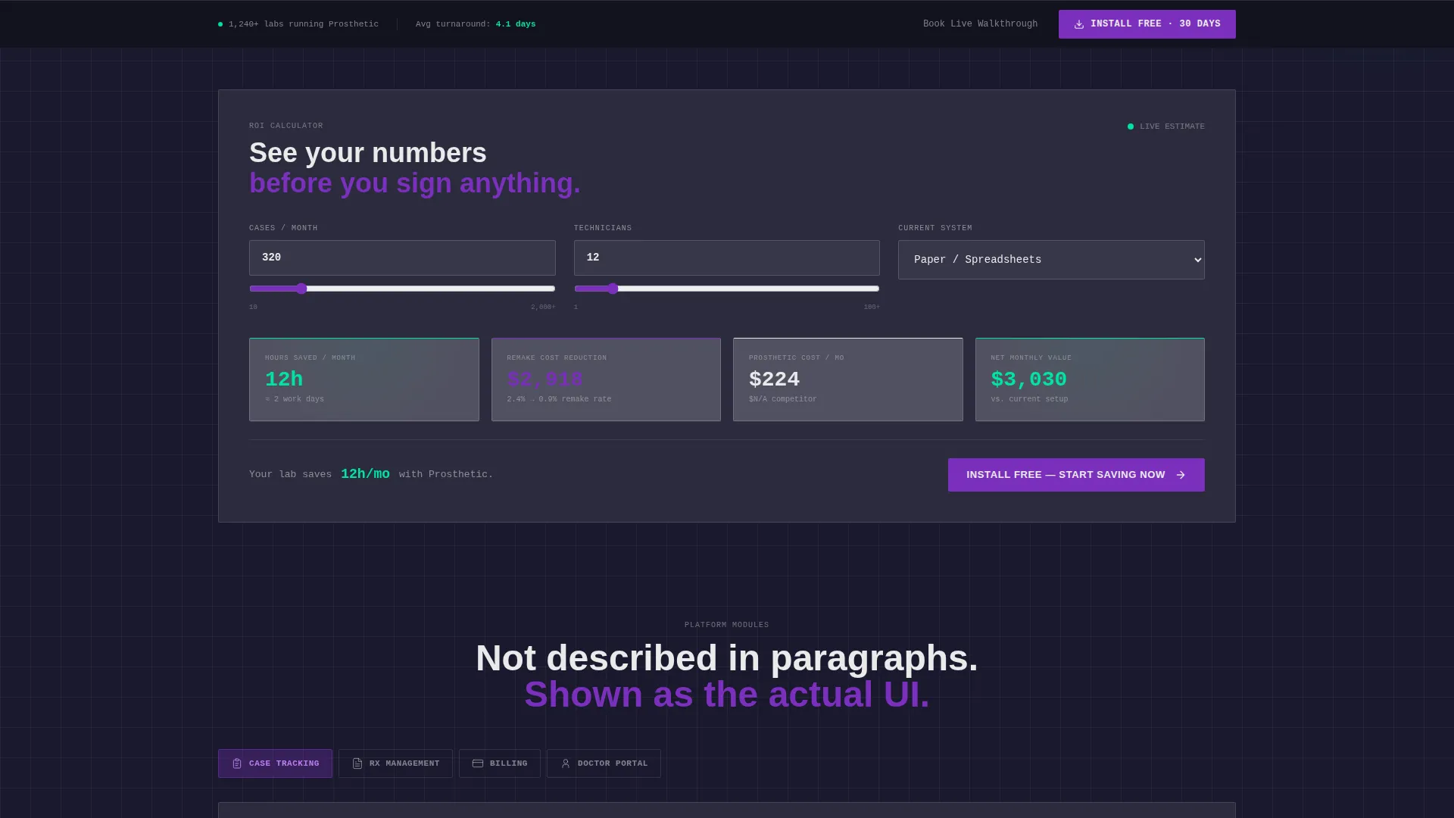
Task: Click the Cases / Month slider
Action: tap(402, 289)
